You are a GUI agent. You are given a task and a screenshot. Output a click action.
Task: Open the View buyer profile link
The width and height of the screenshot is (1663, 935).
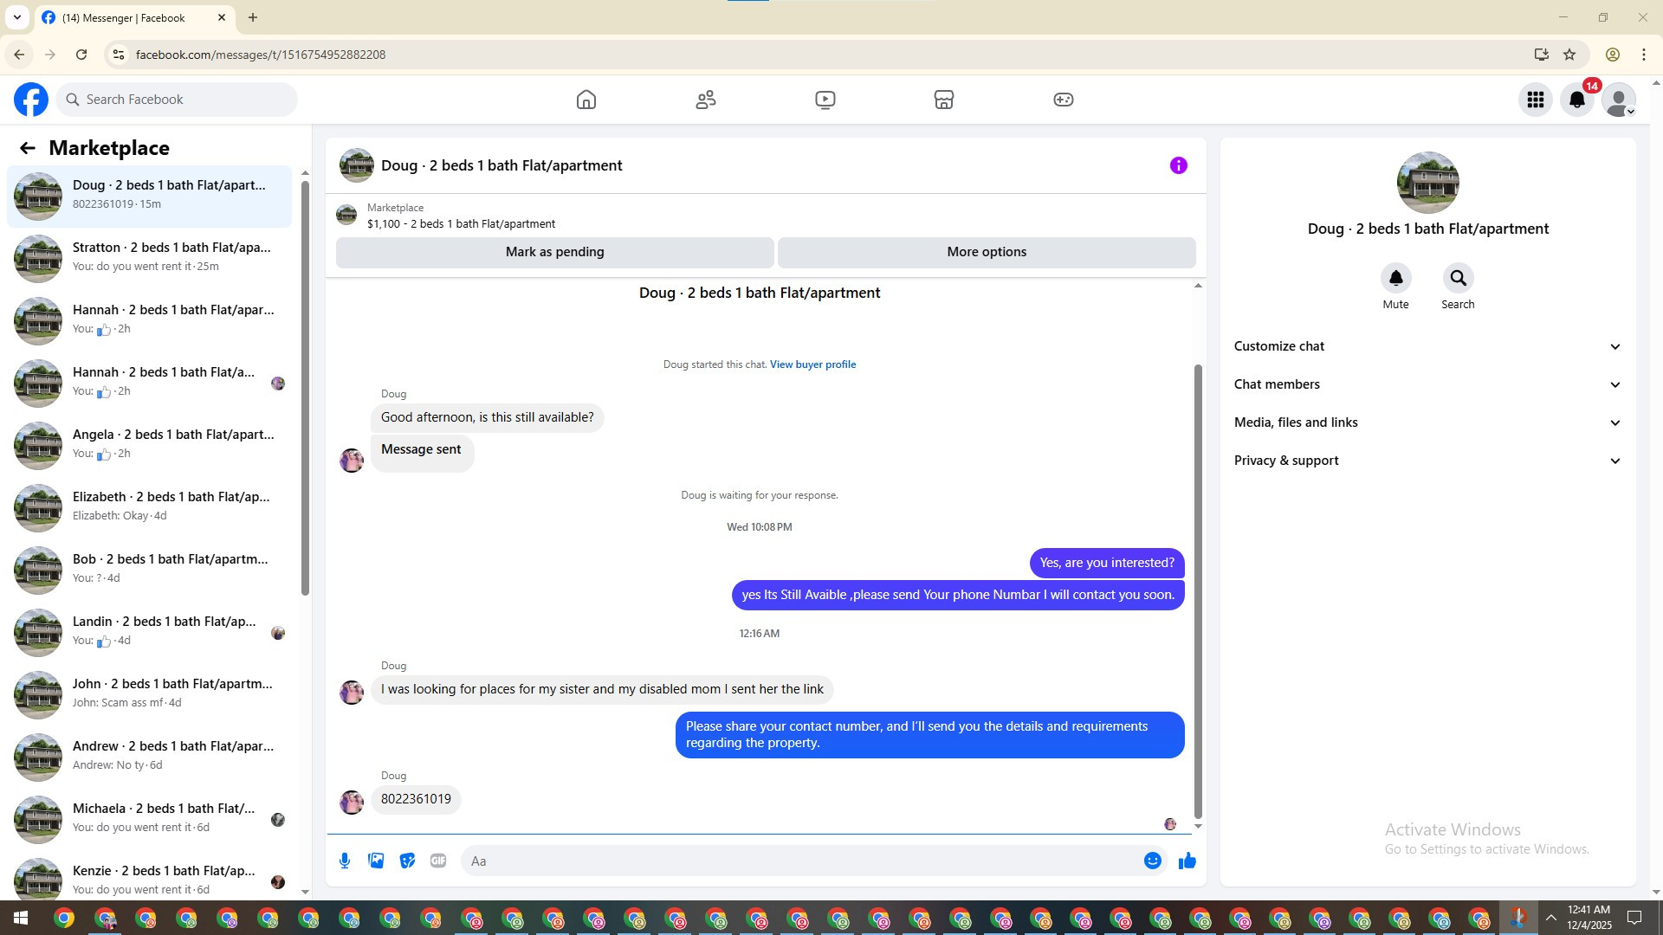pyautogui.click(x=812, y=364)
